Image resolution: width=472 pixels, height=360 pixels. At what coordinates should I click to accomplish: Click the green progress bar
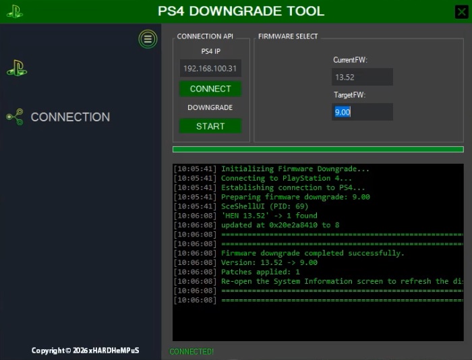(x=318, y=149)
